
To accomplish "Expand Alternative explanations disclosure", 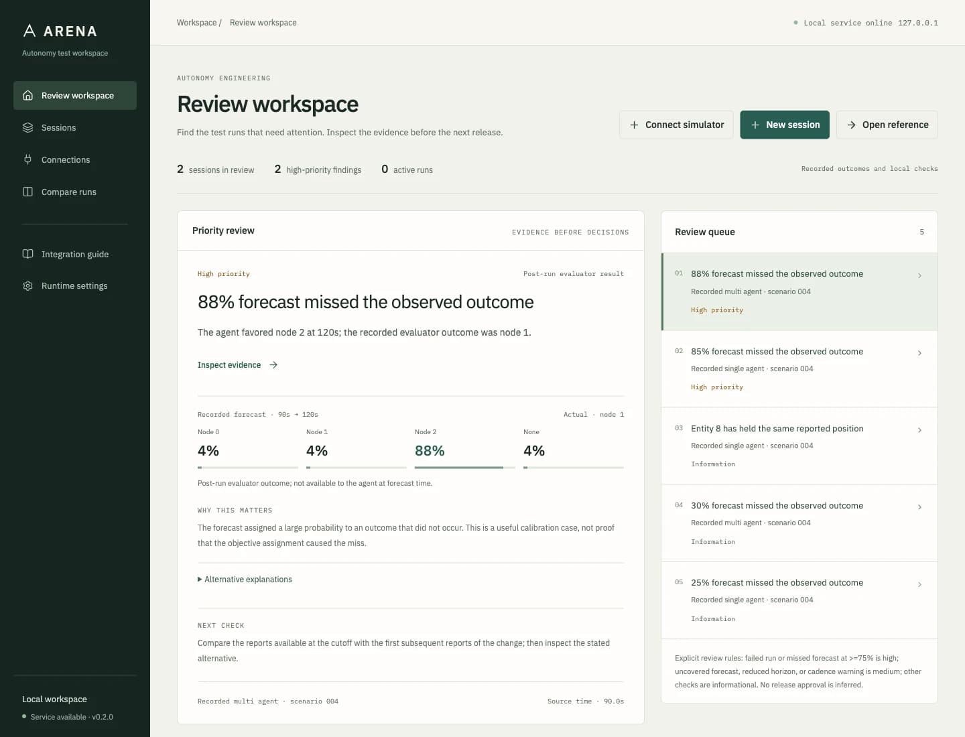I will (x=245, y=580).
